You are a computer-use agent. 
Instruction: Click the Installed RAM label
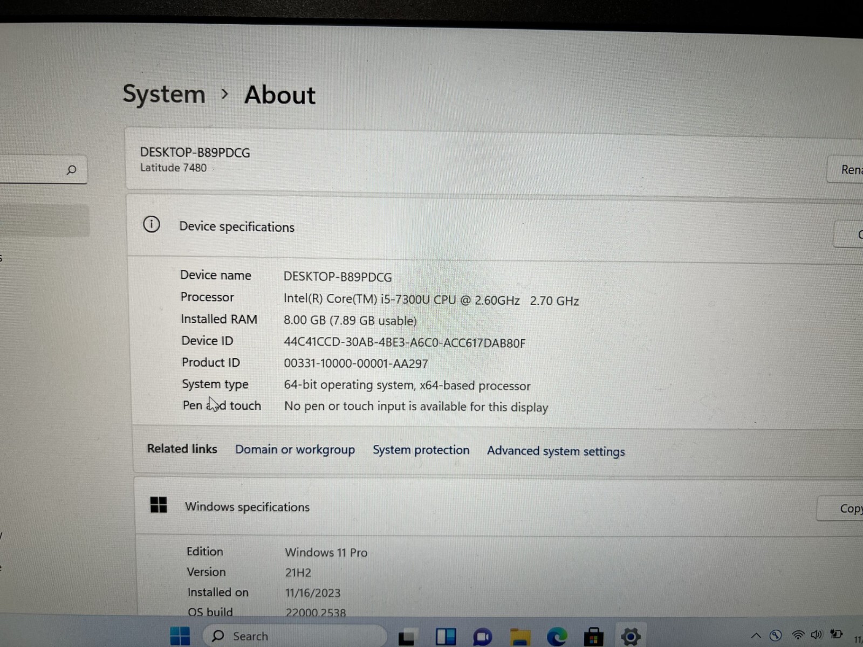(219, 319)
